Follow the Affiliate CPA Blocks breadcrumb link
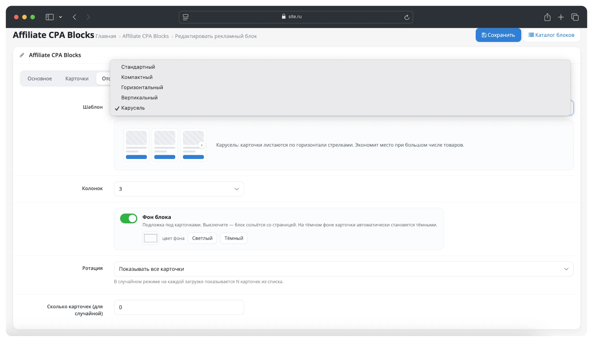This screenshot has height=342, width=593. click(146, 36)
